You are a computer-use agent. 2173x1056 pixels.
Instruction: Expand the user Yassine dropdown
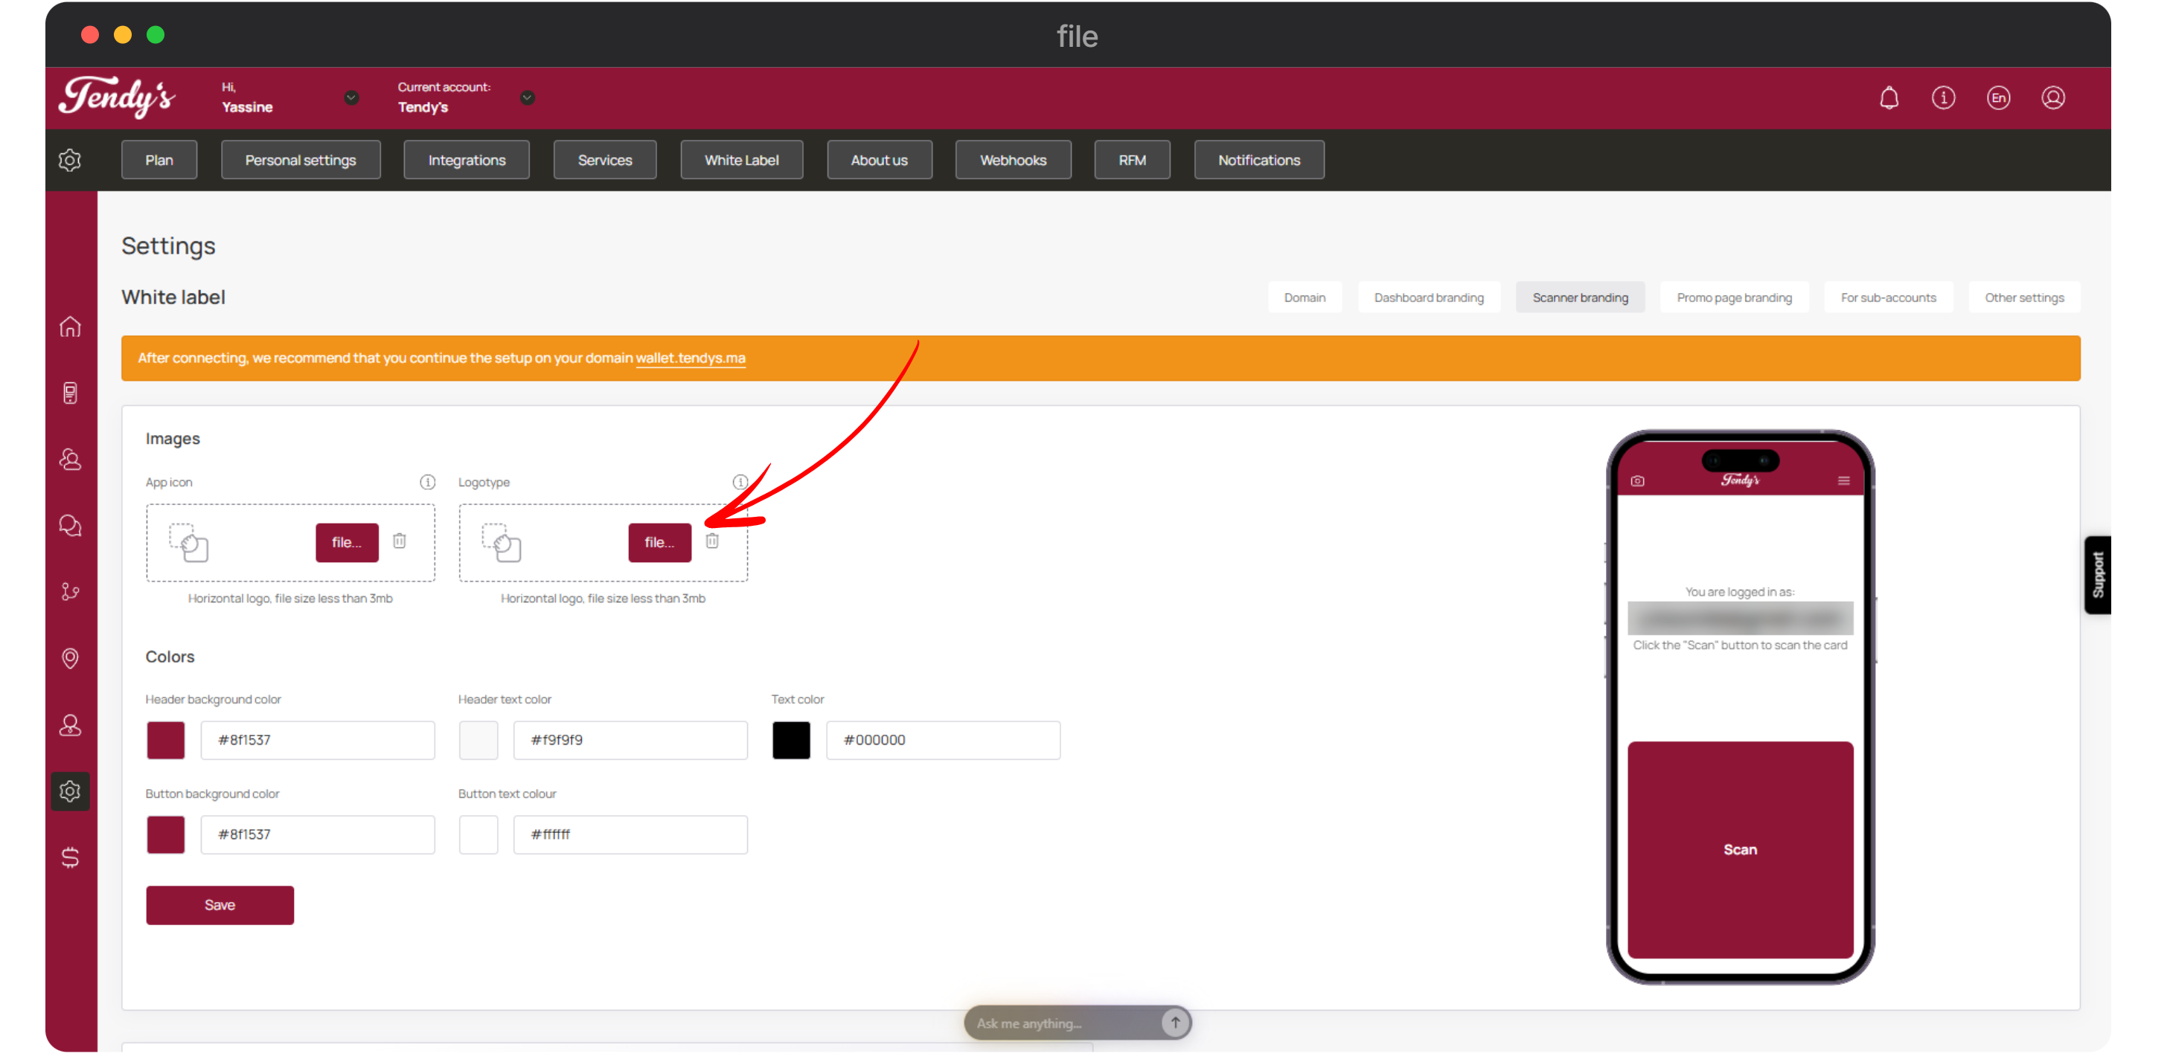click(x=352, y=97)
